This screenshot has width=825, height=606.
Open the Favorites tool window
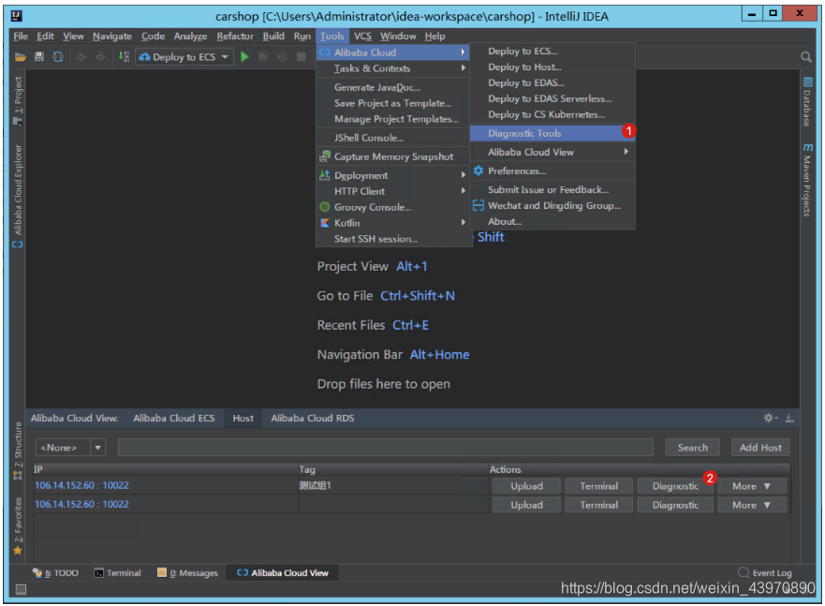18,526
